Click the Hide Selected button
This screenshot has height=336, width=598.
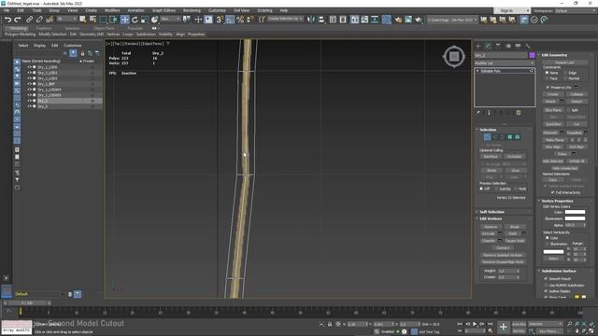(552, 161)
